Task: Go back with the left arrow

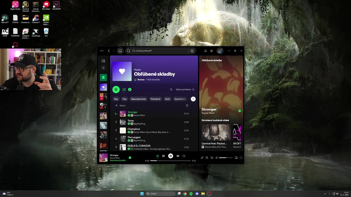Action: tap(109, 51)
